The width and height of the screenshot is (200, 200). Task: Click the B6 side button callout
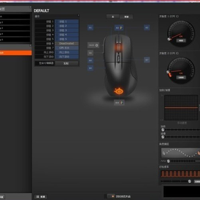tap(91, 53)
